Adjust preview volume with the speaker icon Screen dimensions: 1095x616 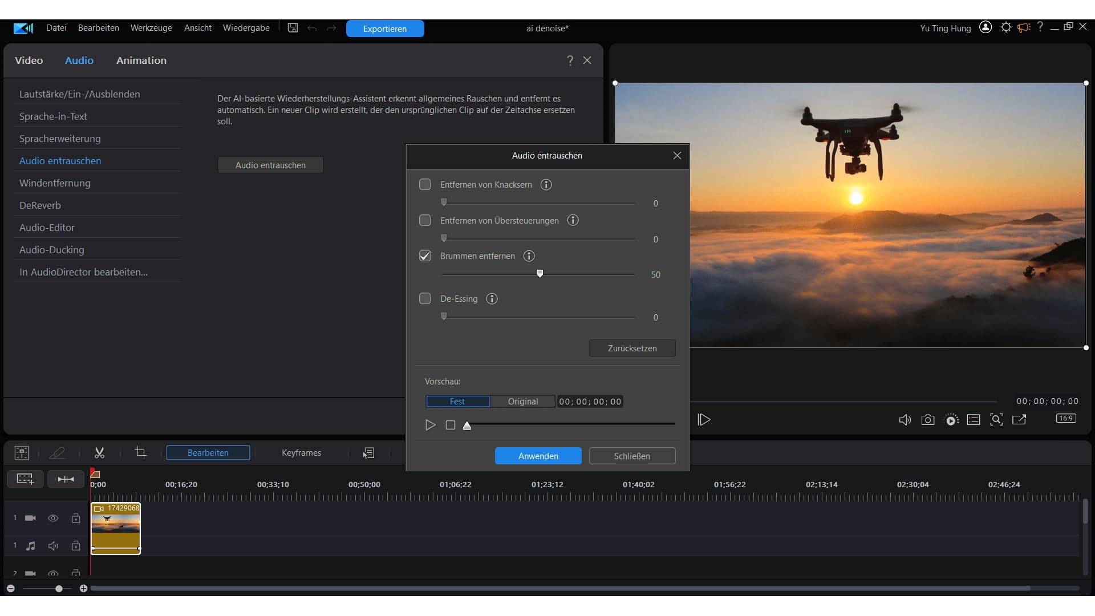pyautogui.click(x=905, y=420)
